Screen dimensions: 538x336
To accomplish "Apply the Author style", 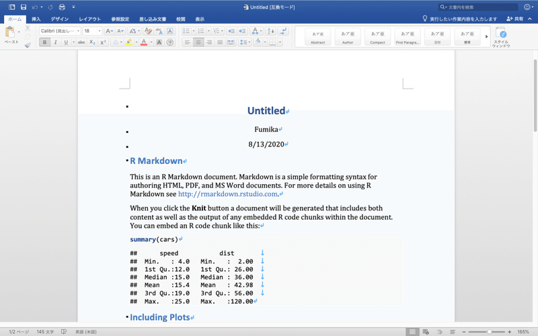I will point(348,37).
